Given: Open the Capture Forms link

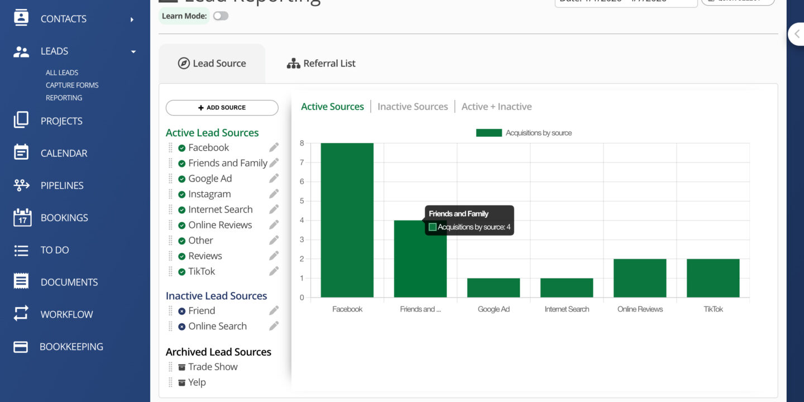Looking at the screenshot, I should [72, 85].
